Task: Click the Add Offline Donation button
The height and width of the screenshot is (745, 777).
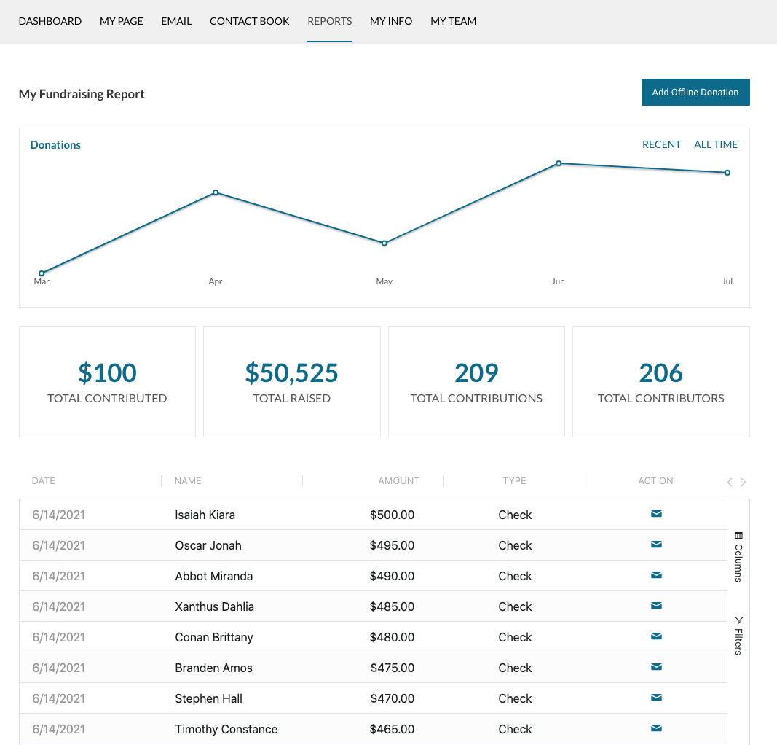Action: (695, 92)
